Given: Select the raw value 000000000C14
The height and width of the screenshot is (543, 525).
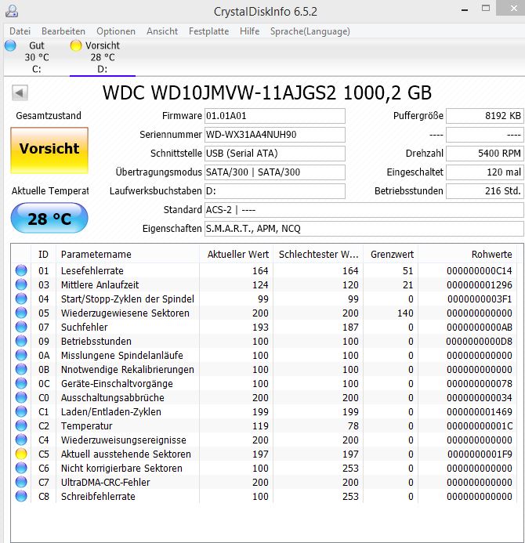Looking at the screenshot, I should coord(480,270).
